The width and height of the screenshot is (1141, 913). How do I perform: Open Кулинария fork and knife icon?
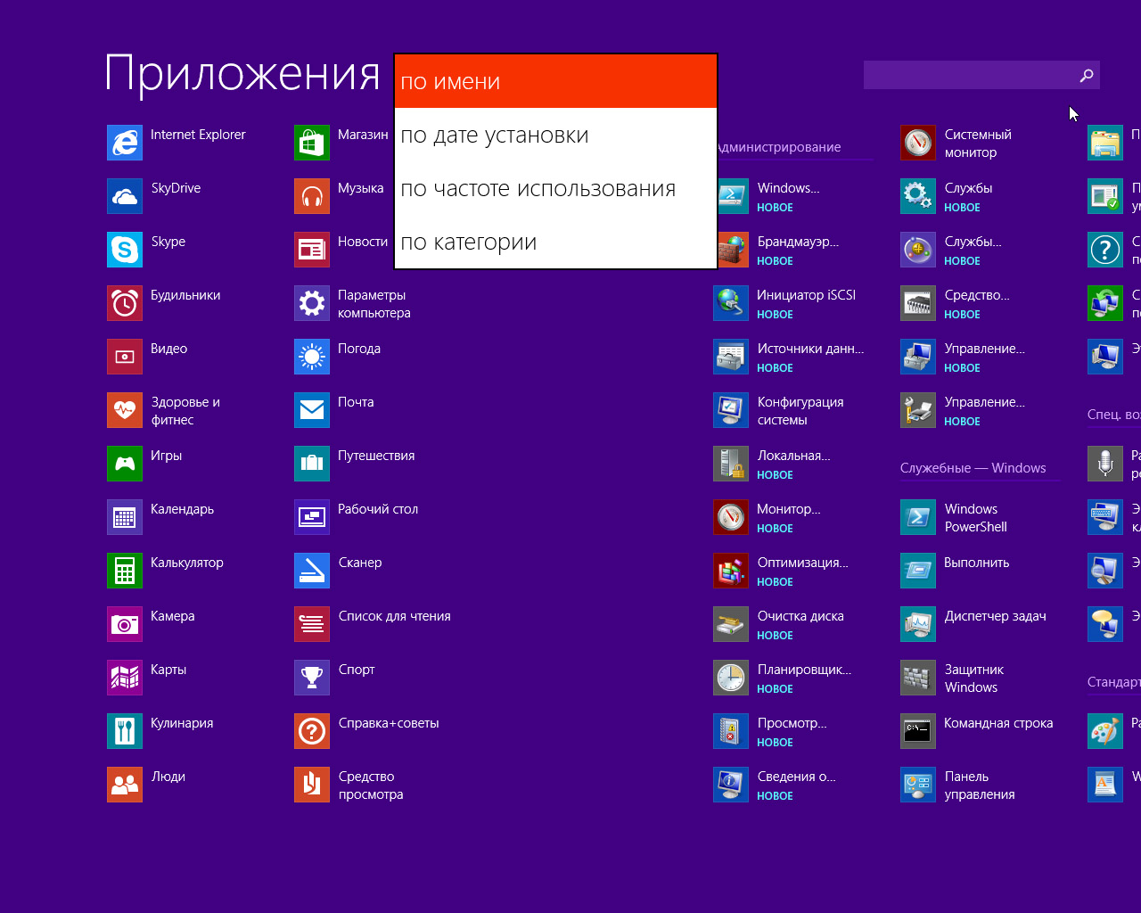coord(125,731)
